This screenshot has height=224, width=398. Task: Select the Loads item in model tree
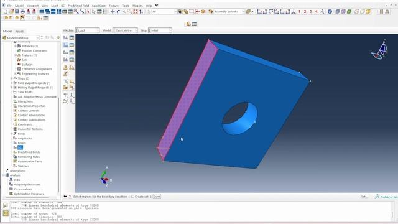point(22,143)
